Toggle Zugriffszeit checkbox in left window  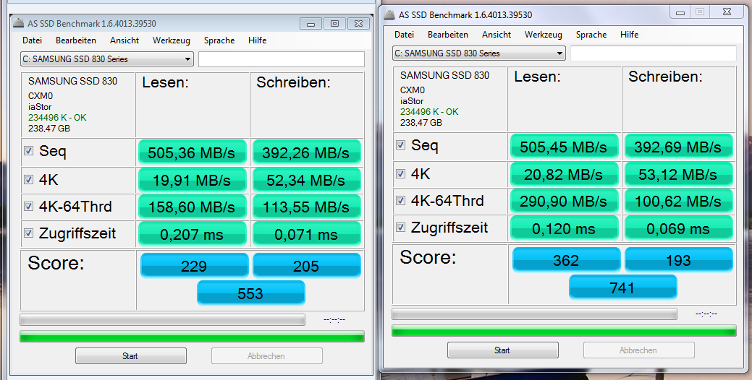click(x=29, y=233)
